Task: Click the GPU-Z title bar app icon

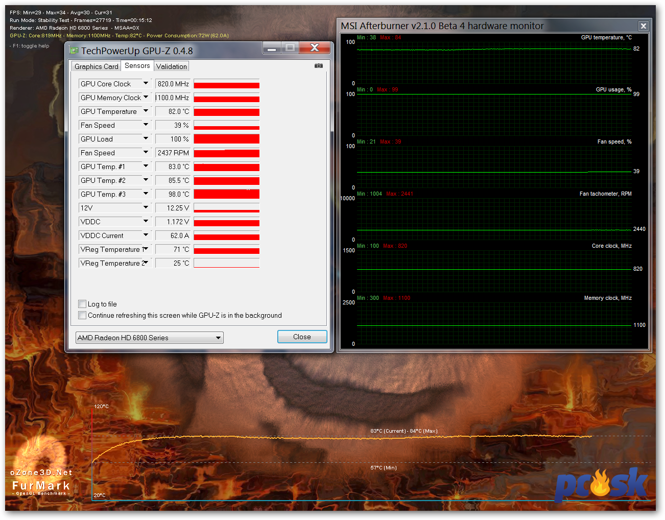Action: tap(74, 50)
